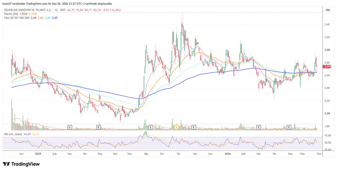Screen dimensions: 337x171
Task: Click the Kas month label on time axis
Action: click(x=195, y=154)
